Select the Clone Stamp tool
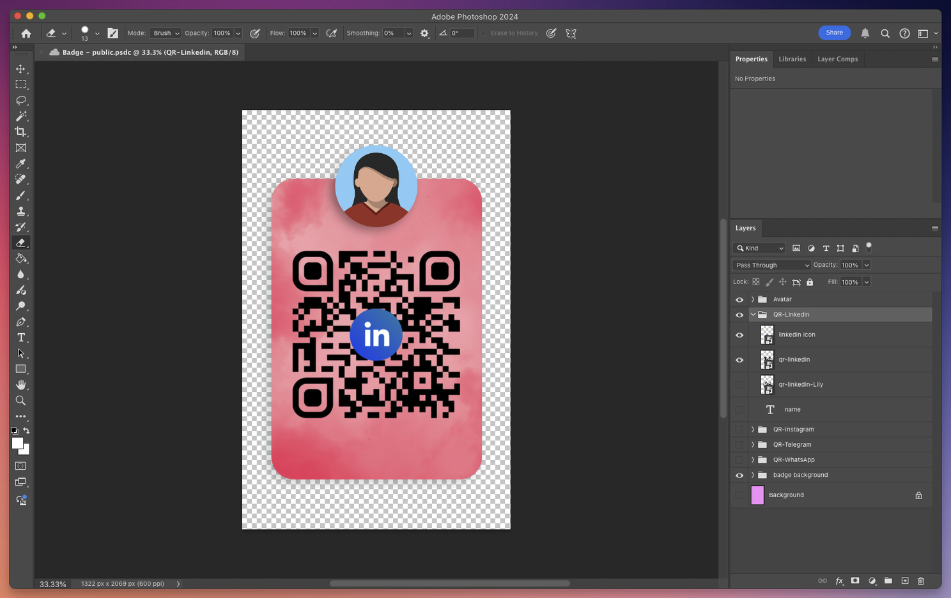Screen dimensions: 951x598 20,211
